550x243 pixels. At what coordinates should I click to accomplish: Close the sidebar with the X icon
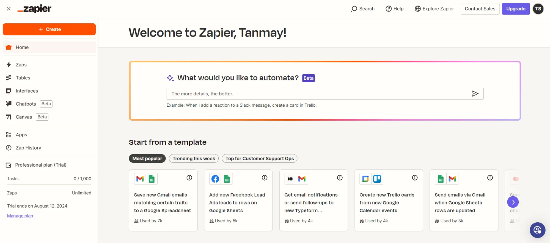click(9, 9)
